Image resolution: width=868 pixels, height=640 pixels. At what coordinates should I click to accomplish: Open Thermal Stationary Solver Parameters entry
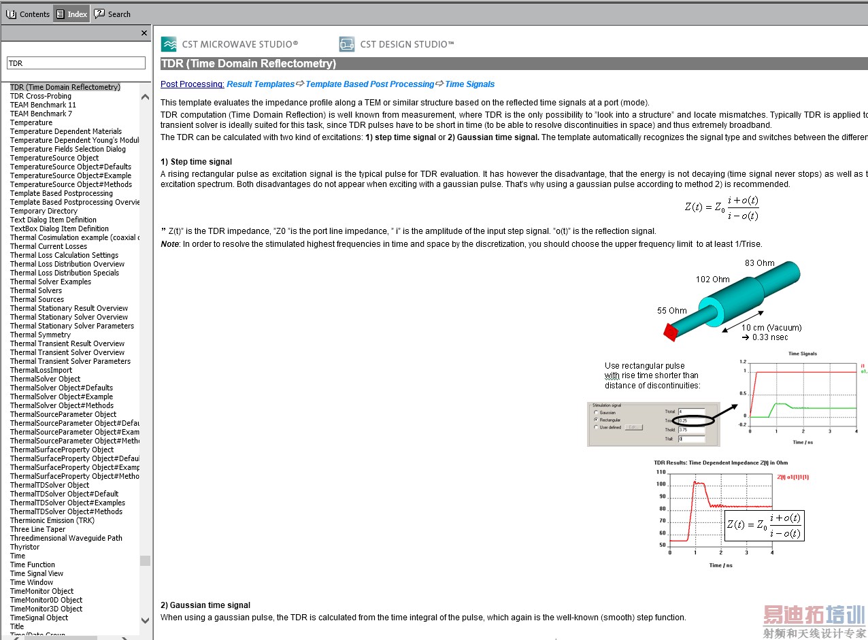[72, 326]
